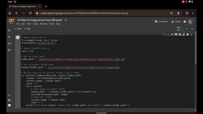Expand the RAM and Disk resources dropdown
The height and width of the screenshot is (114, 203).
(186, 29)
